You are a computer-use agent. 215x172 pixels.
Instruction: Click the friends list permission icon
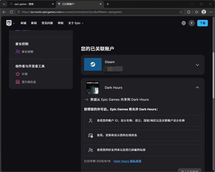pos(91,150)
